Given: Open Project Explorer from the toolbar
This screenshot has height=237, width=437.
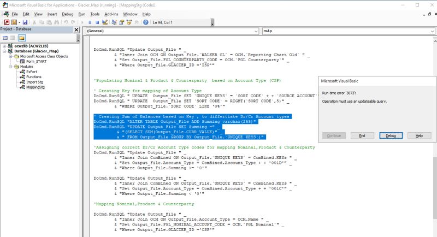Looking at the screenshot, I should pos(114,22).
